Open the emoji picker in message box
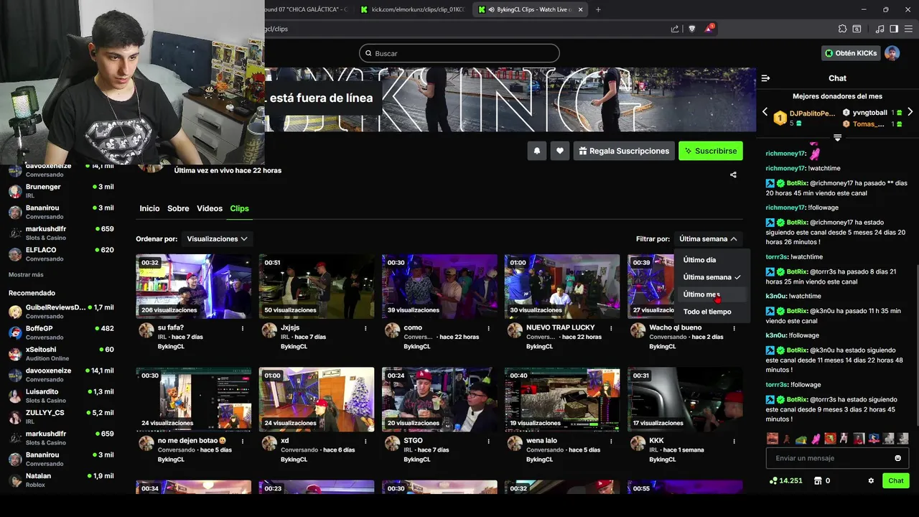919x517 pixels. (x=897, y=458)
